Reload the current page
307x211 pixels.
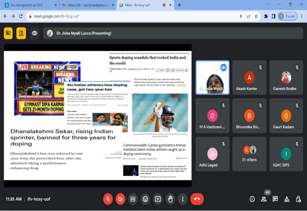[20, 16]
